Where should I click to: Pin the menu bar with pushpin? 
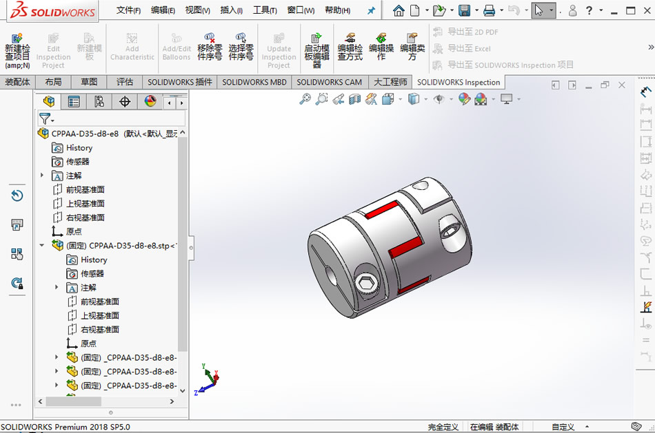point(371,11)
